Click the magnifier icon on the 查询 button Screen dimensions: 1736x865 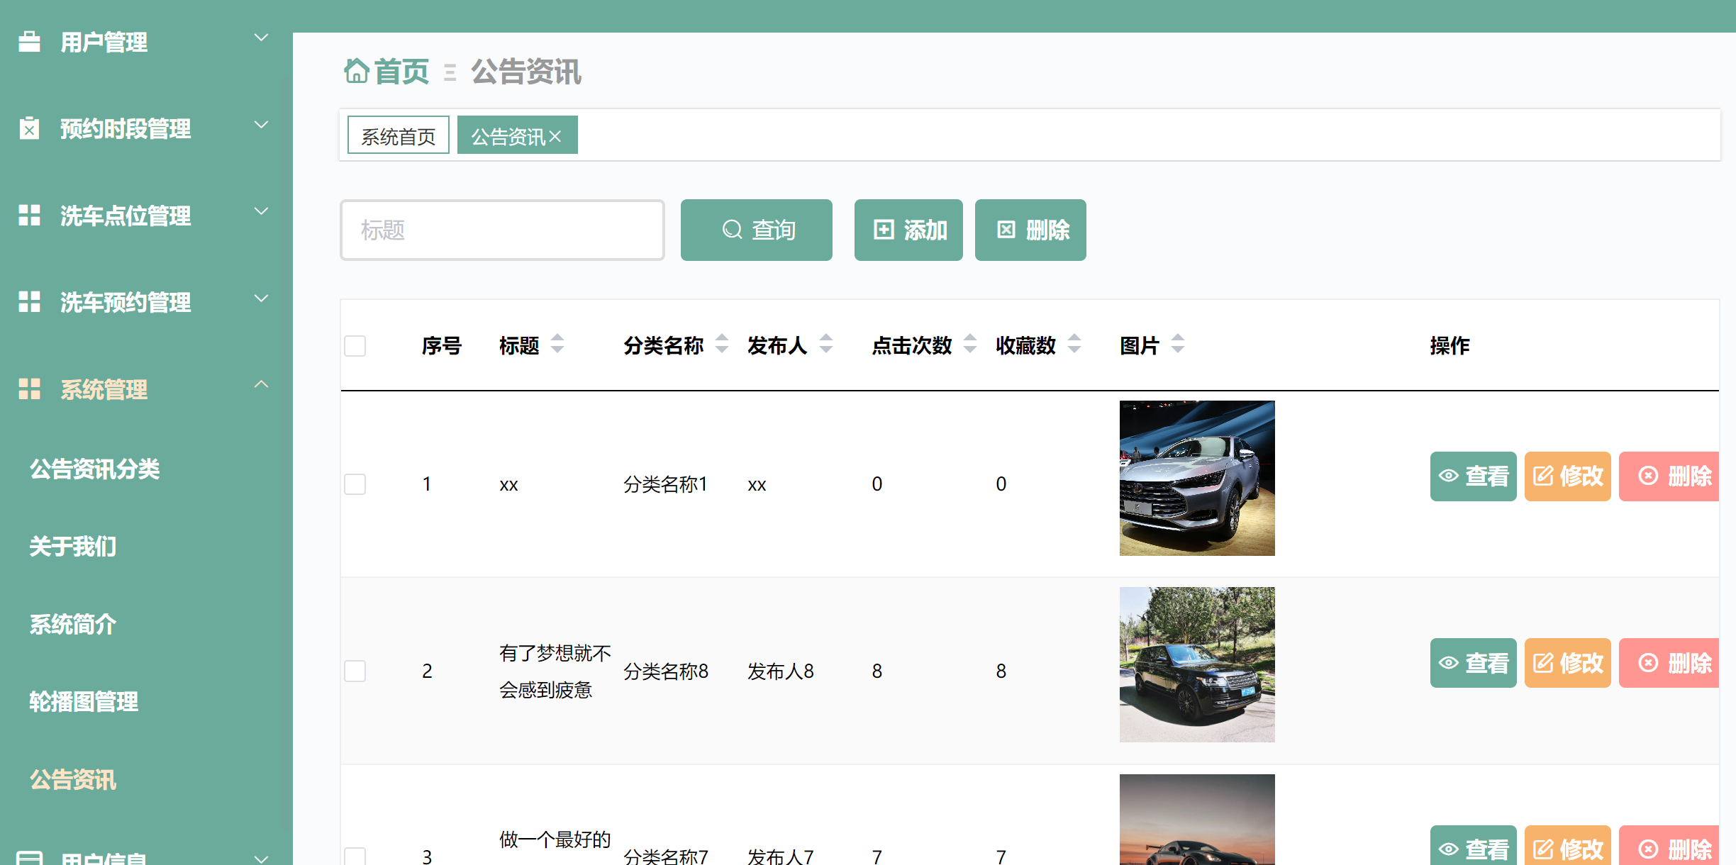tap(732, 230)
